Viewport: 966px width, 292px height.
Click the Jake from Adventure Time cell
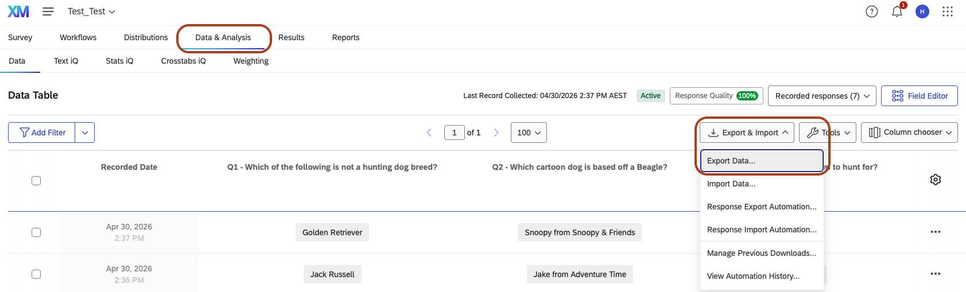tap(580, 274)
